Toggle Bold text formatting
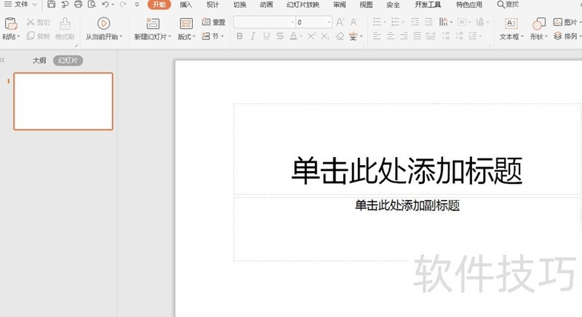 [240, 36]
